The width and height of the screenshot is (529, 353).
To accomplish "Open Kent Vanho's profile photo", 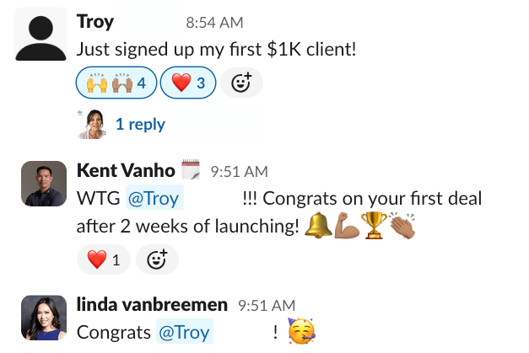I will 44,184.
